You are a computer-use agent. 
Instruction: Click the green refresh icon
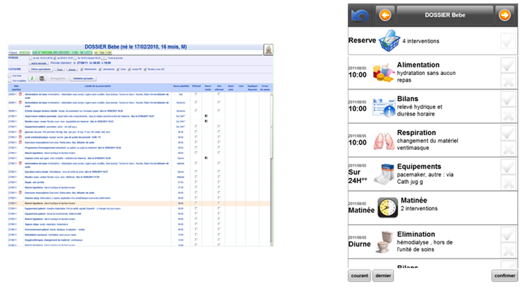(31, 78)
